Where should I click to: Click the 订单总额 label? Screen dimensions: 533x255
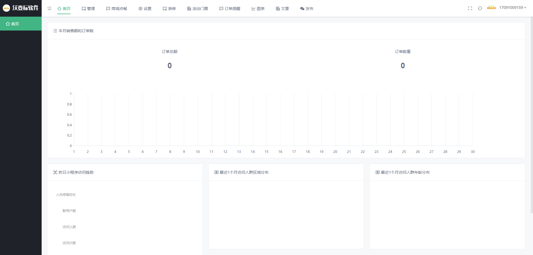(170, 52)
